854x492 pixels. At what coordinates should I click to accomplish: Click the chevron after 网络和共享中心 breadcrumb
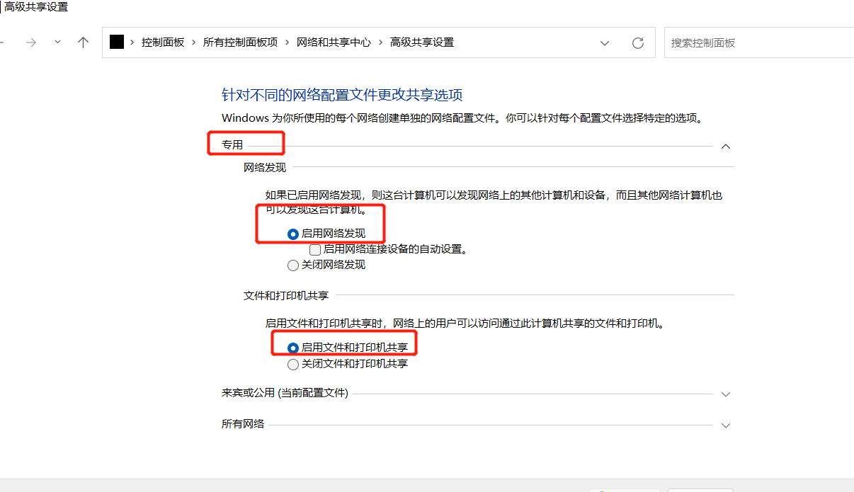pyautogui.click(x=380, y=42)
